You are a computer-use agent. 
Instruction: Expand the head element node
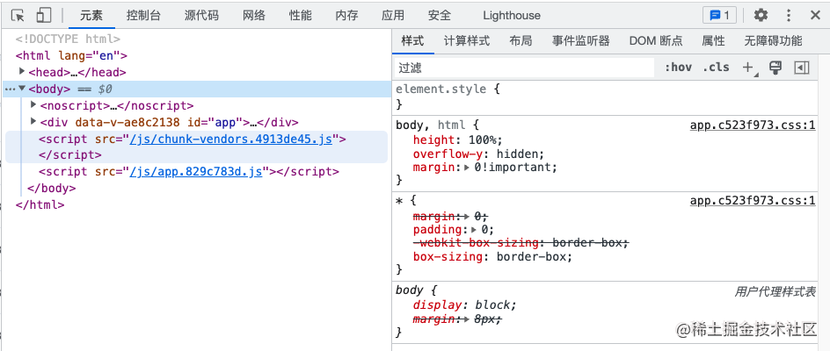(22, 71)
